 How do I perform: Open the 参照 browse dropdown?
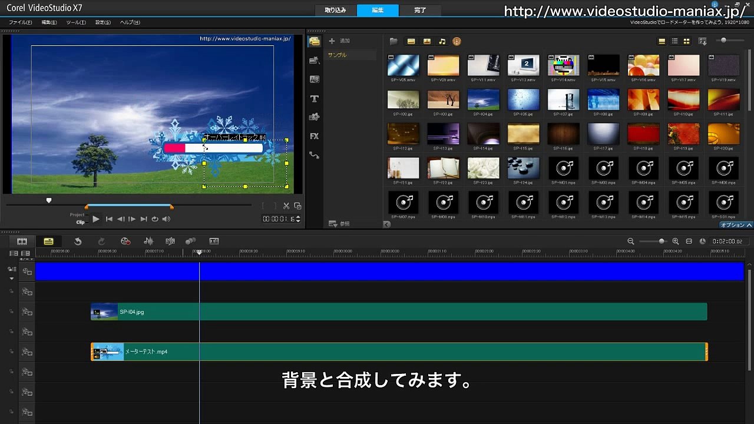pos(339,224)
